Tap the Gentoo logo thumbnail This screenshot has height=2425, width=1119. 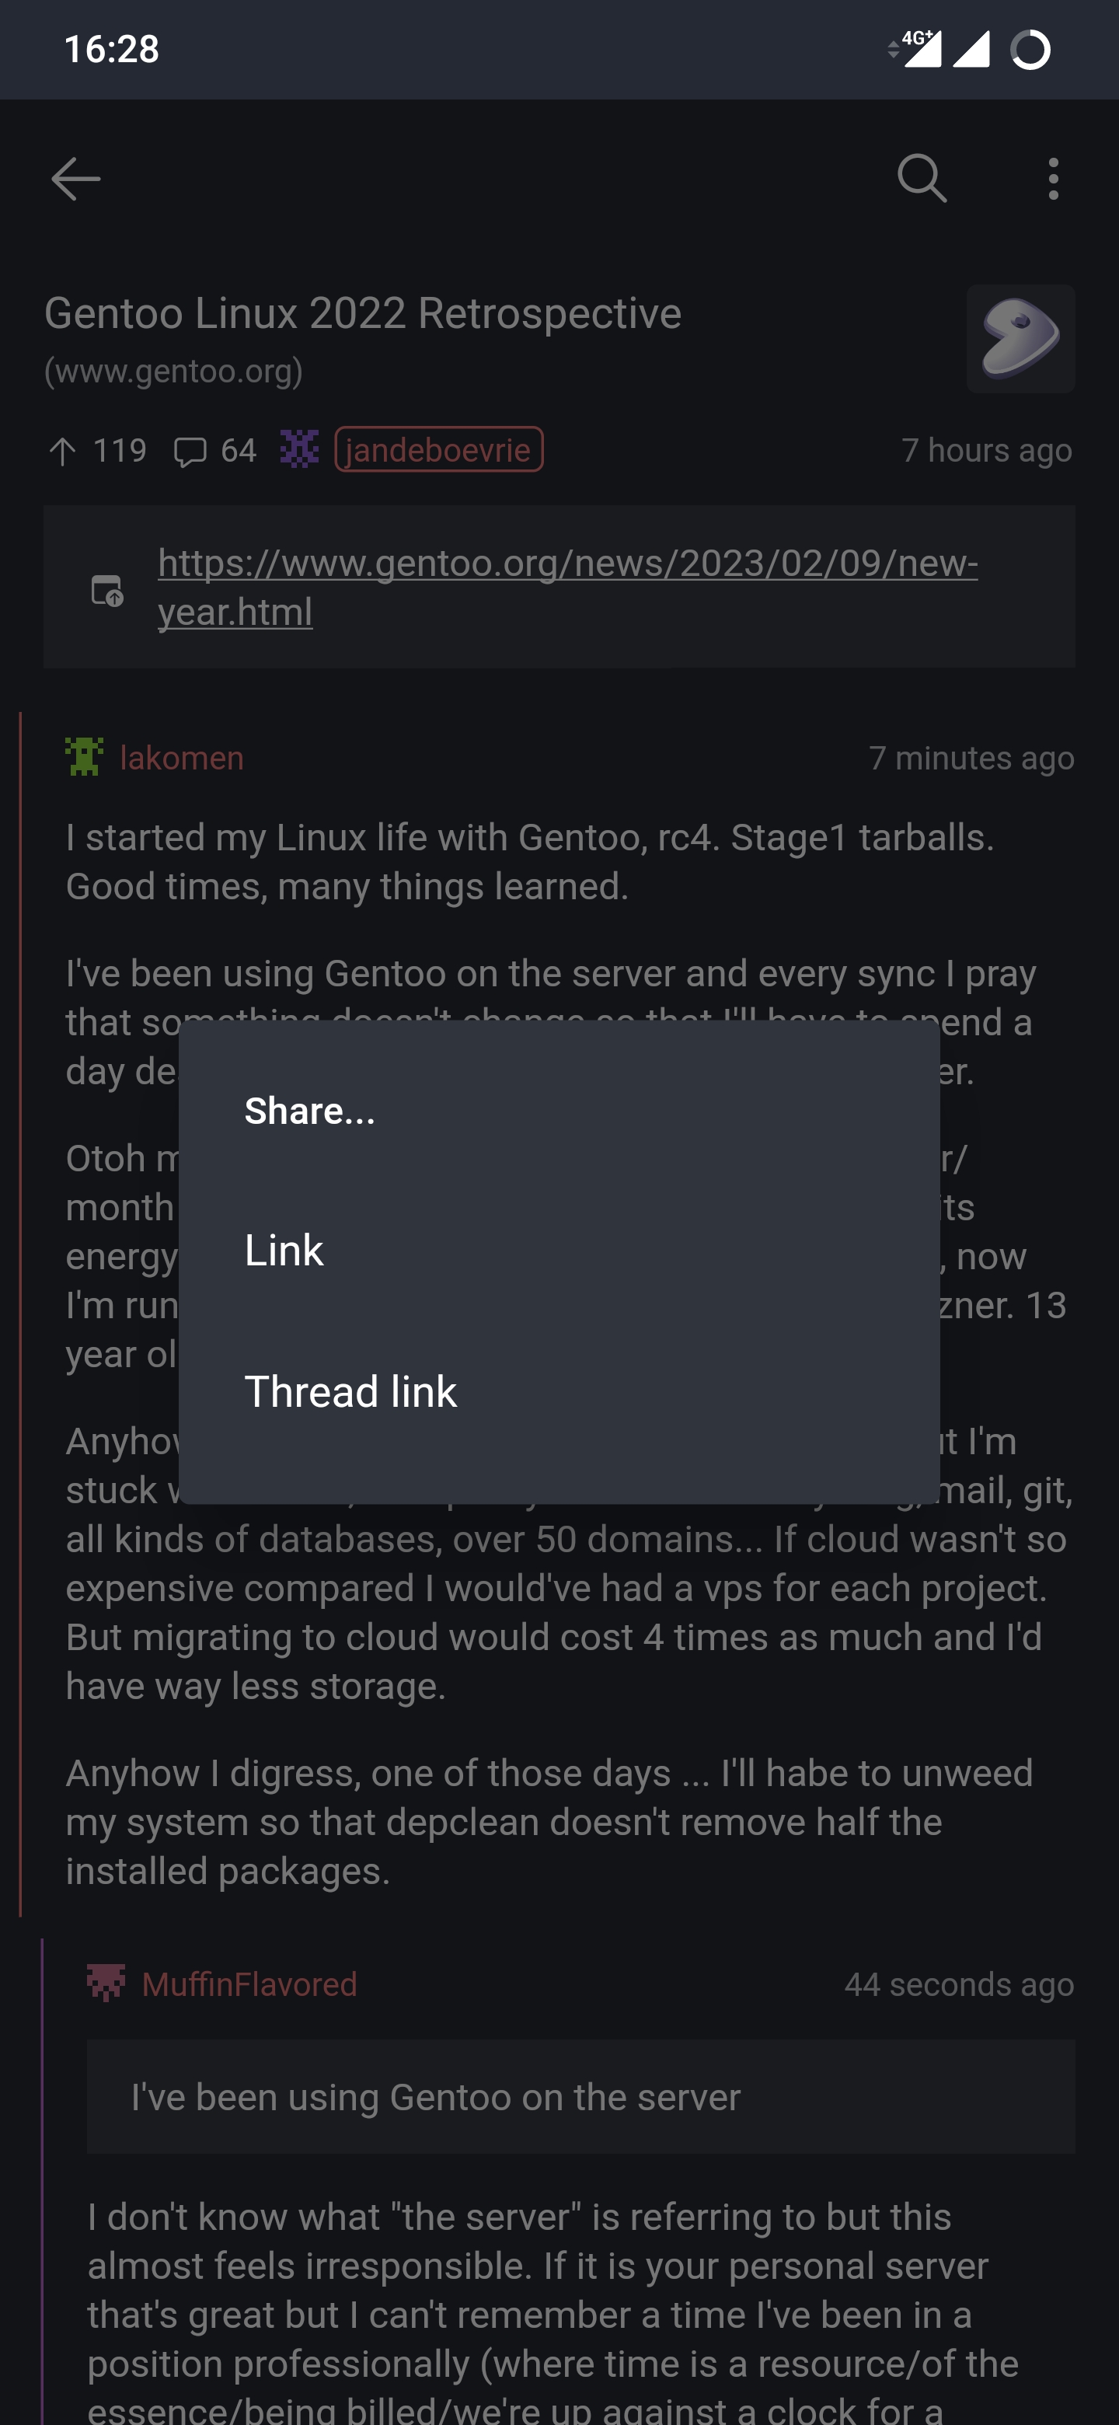click(x=1020, y=339)
